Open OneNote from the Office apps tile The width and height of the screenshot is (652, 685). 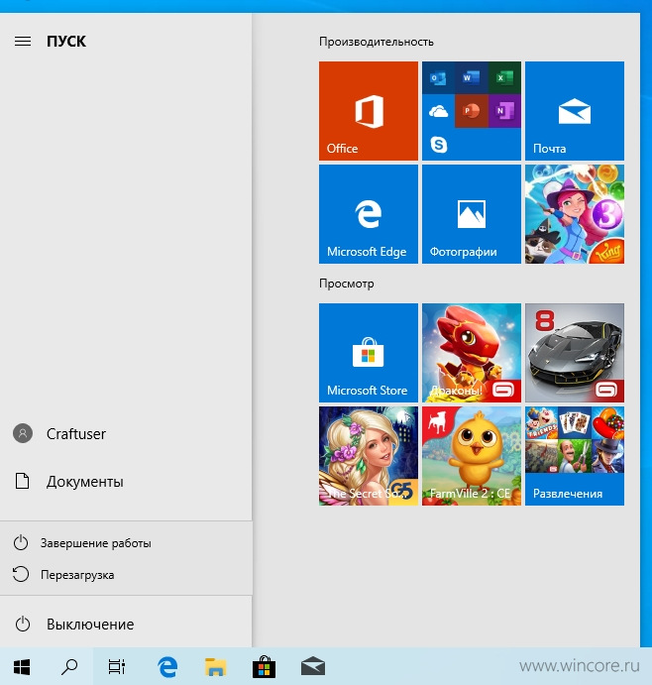point(504,111)
